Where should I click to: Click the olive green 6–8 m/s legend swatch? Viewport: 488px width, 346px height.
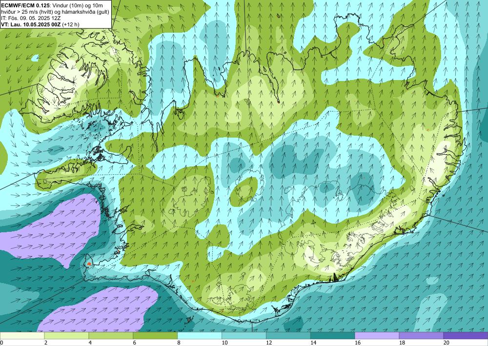click(155, 336)
